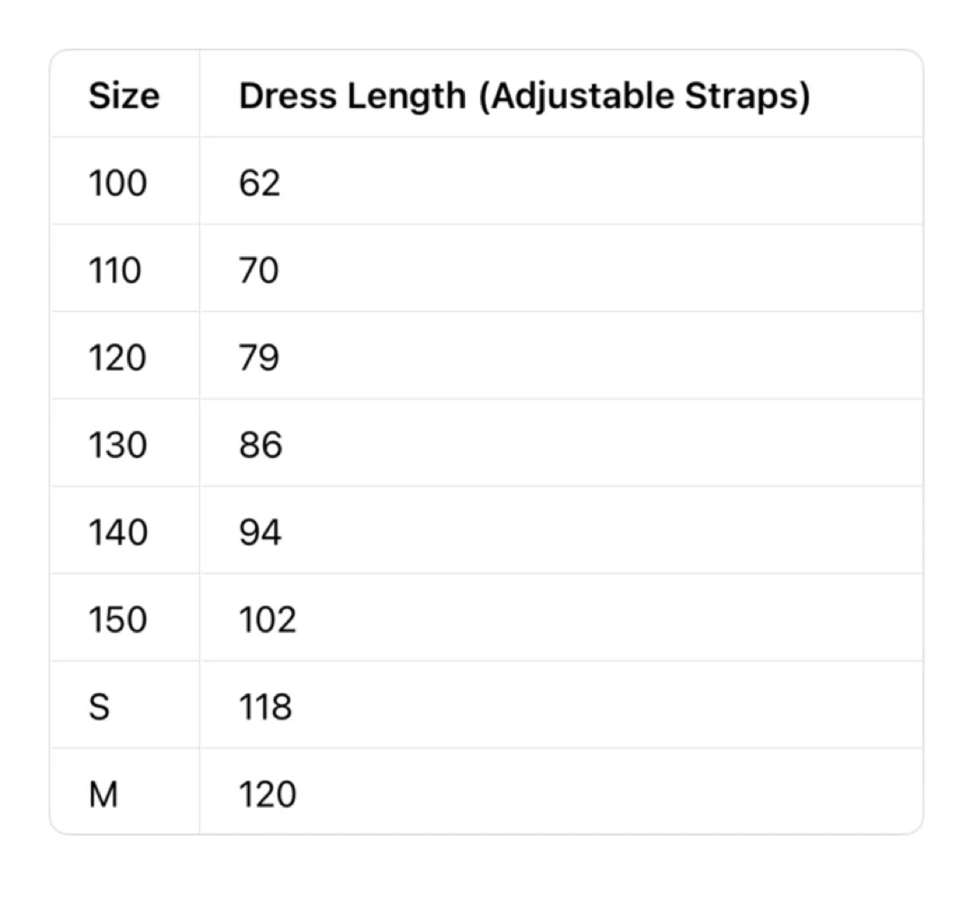The width and height of the screenshot is (973, 897).
Task: Select the size 130 cell
Action: [x=118, y=445]
